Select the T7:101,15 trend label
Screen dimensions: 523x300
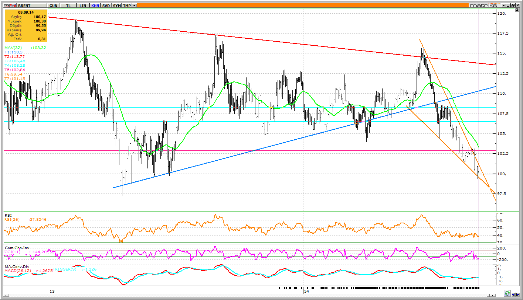coord(15,79)
